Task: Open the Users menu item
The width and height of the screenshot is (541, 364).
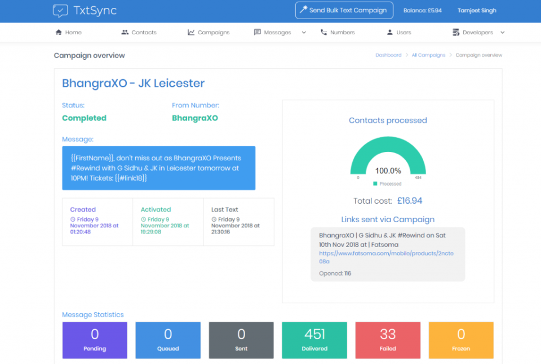Action: click(399, 32)
